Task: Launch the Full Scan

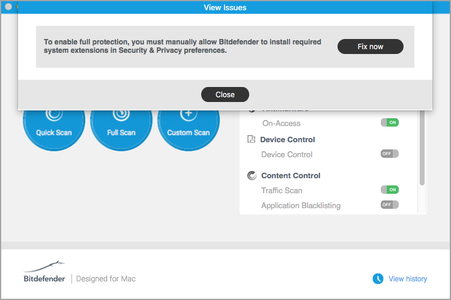Action: point(121,130)
